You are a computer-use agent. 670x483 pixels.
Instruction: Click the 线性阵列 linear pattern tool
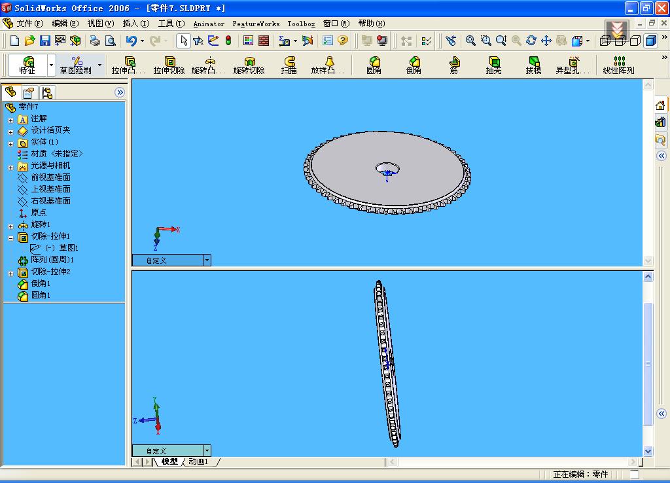618,65
